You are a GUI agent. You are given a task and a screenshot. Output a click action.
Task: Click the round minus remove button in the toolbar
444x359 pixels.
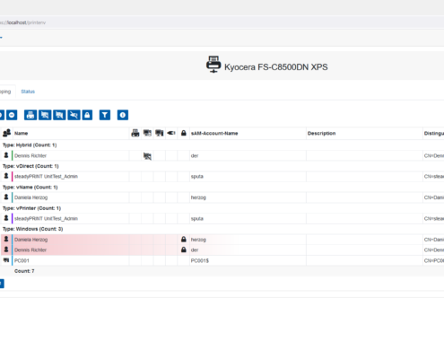pos(12,115)
